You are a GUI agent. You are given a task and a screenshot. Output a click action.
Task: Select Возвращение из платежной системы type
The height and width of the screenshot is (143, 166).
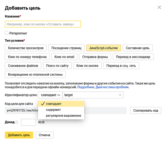point(35,74)
